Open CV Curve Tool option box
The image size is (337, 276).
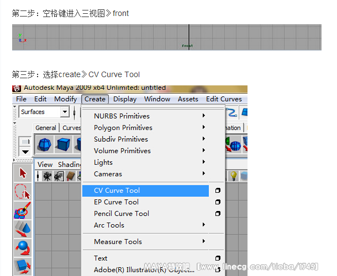(x=218, y=191)
